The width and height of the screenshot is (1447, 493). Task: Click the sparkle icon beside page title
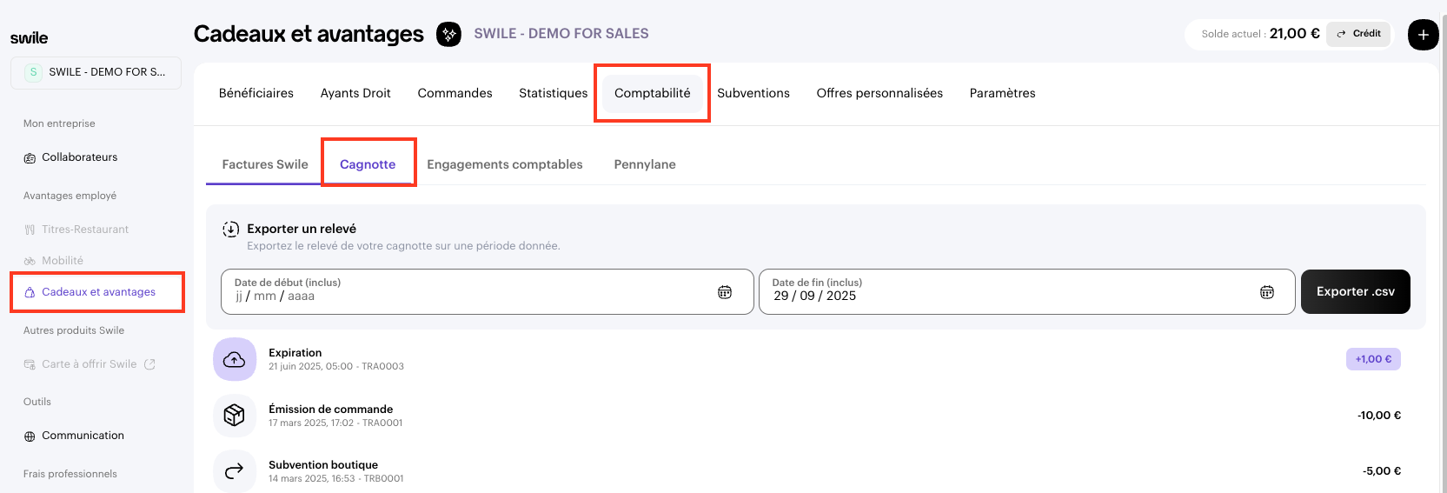point(448,34)
